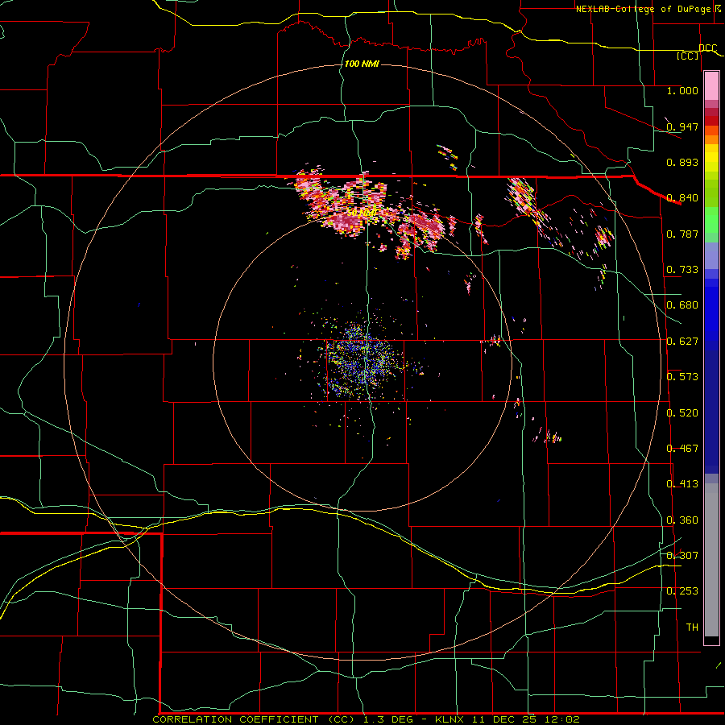
Task: Select the lavender color bar segment
Action: (711, 256)
